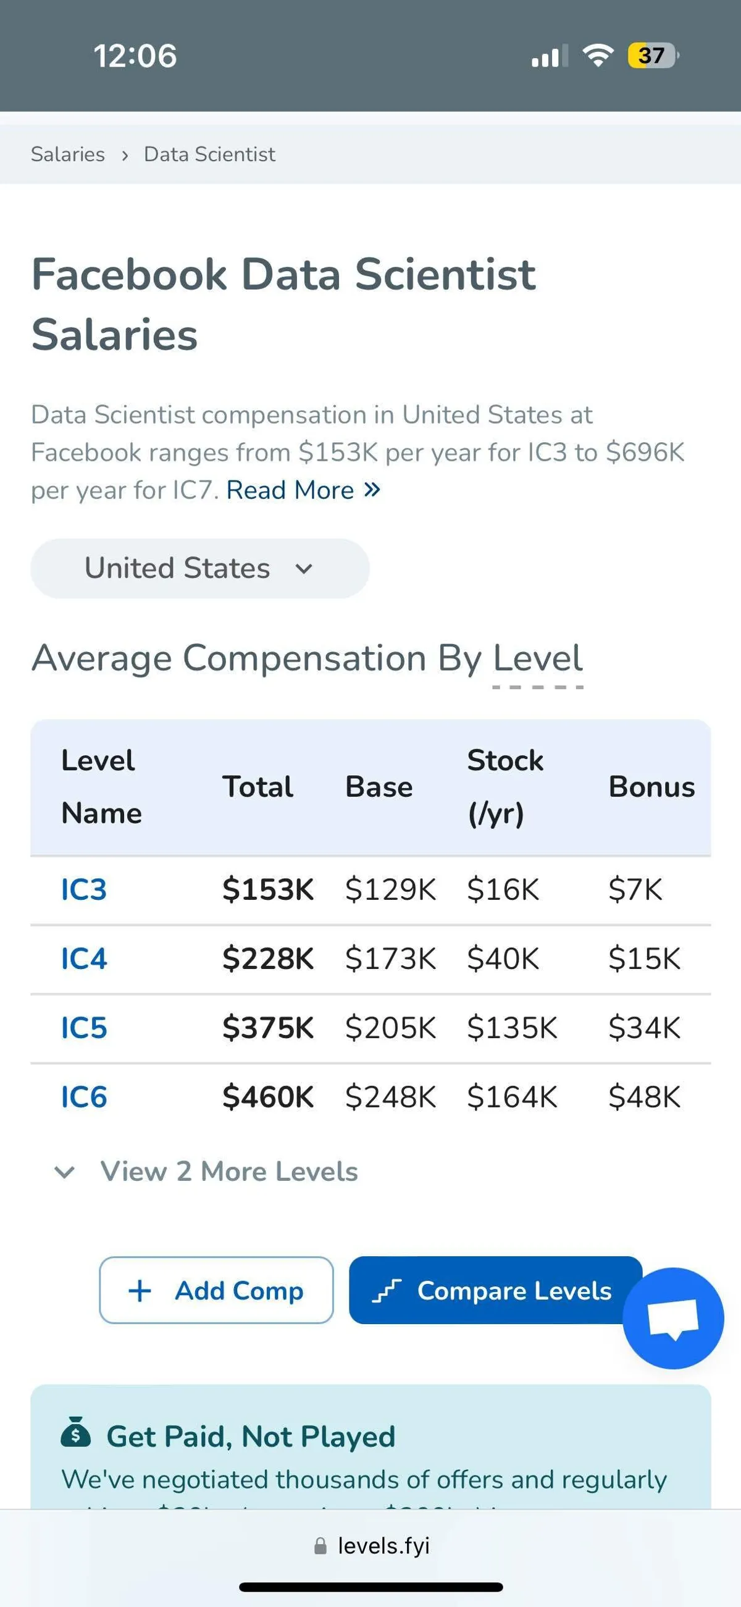
Task: Select the IC5 level link
Action: (84, 1028)
